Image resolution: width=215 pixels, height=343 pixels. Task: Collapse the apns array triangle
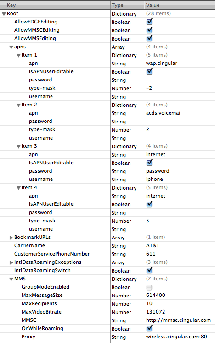point(11,47)
